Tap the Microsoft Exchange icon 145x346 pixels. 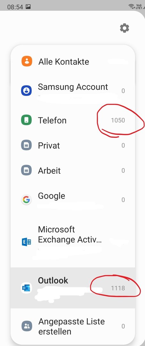pos(27,242)
